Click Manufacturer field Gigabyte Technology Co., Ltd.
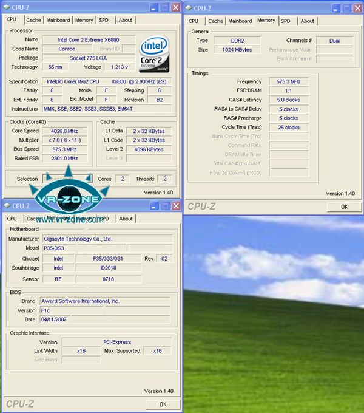The image size is (364, 413). point(107,239)
